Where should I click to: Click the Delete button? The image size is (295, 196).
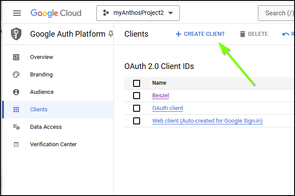pos(254,34)
